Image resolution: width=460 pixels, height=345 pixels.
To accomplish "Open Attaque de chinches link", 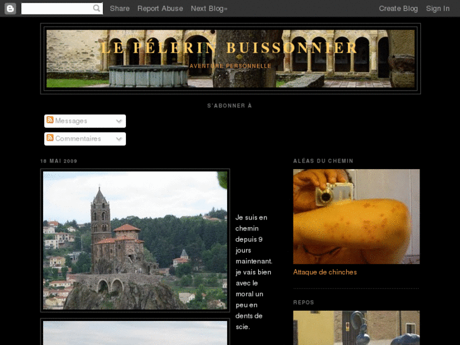I will [325, 272].
